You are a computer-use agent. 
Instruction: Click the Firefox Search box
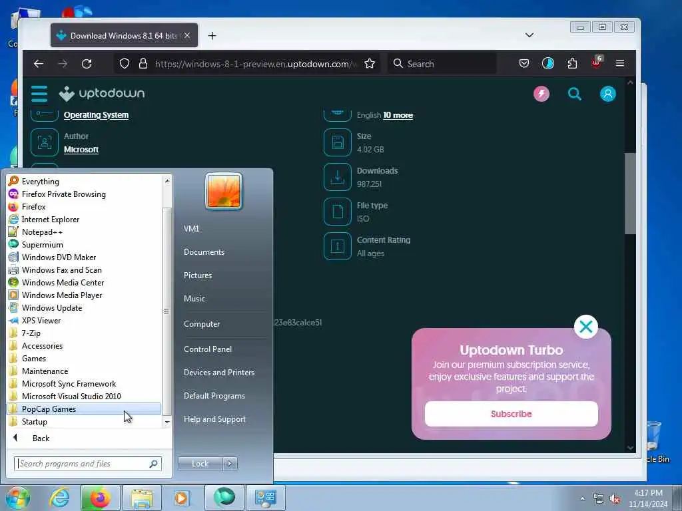[x=442, y=64]
